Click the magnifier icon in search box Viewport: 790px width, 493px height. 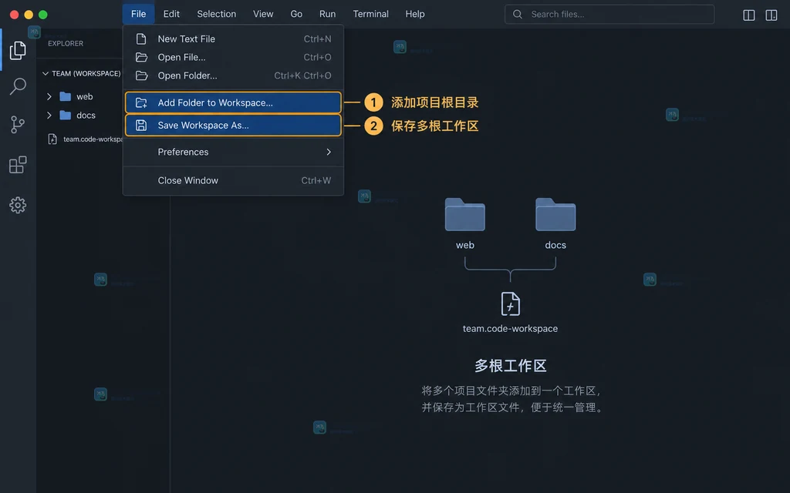(x=518, y=14)
